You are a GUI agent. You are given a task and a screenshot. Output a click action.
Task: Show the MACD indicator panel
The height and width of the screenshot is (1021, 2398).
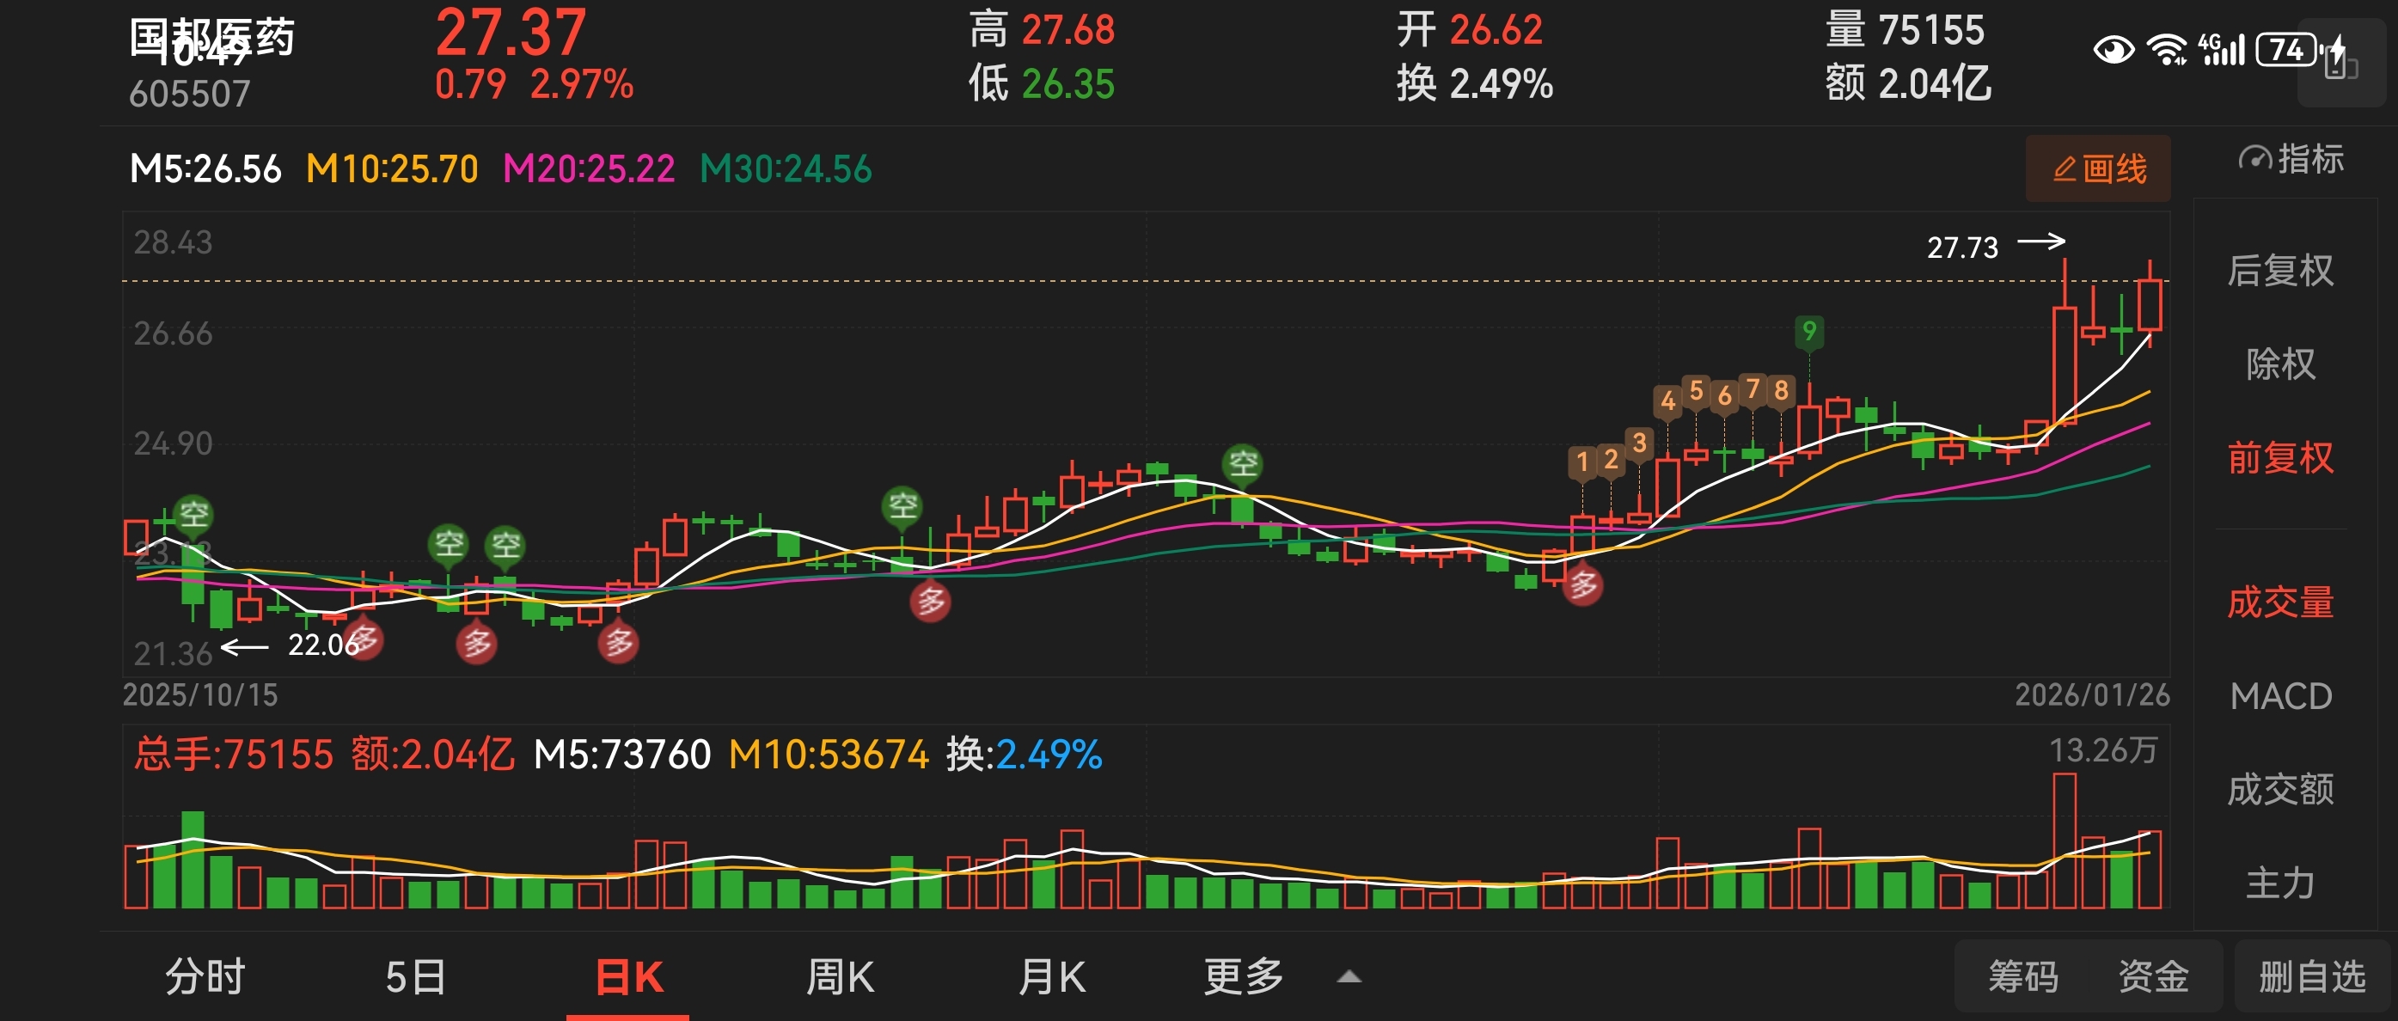tap(2279, 696)
